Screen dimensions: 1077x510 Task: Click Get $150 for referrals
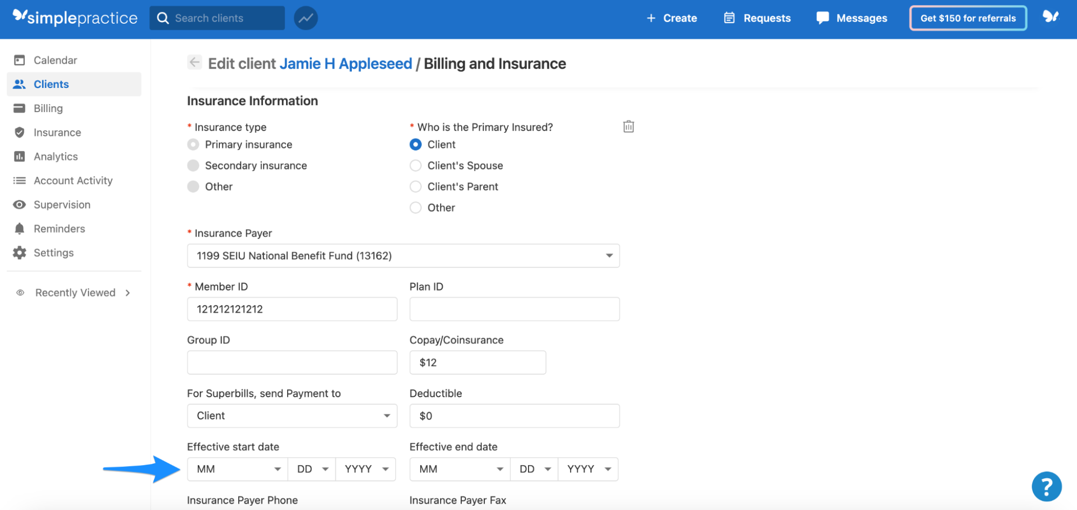tap(967, 18)
